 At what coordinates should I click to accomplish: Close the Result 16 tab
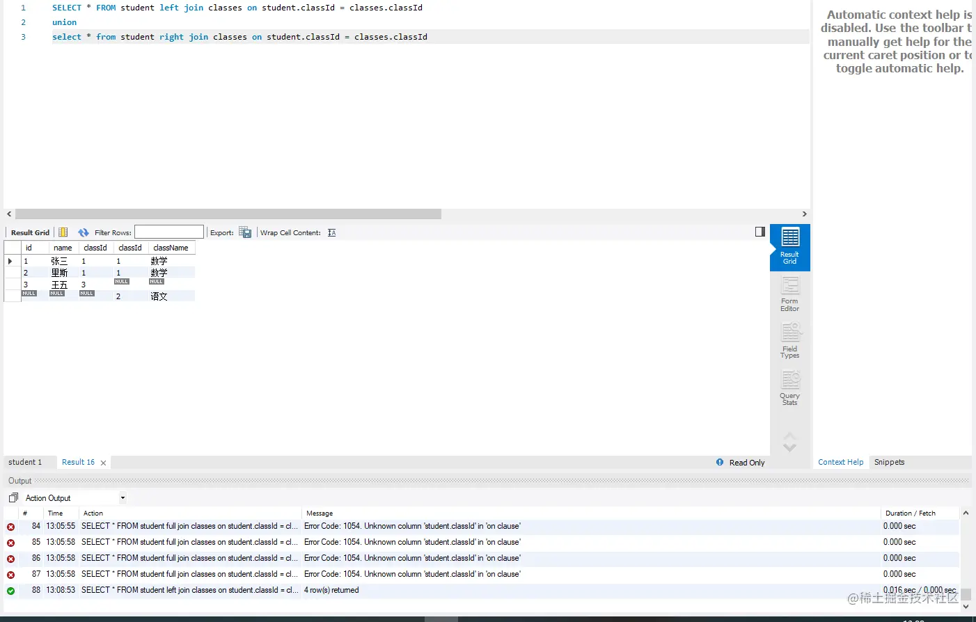pyautogui.click(x=103, y=463)
